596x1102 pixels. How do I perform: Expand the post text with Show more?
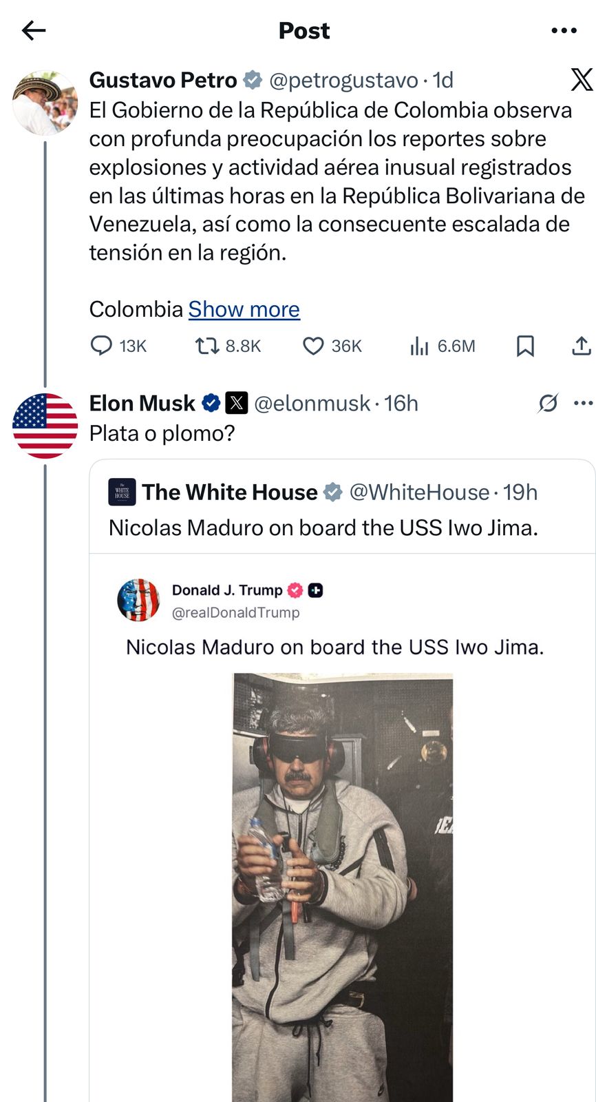244,309
